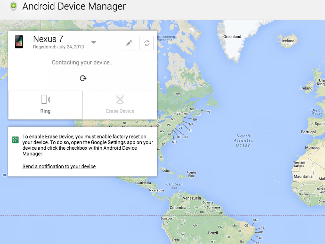
Task: Click North Atlantic Ocean map label
Action: [243, 140]
